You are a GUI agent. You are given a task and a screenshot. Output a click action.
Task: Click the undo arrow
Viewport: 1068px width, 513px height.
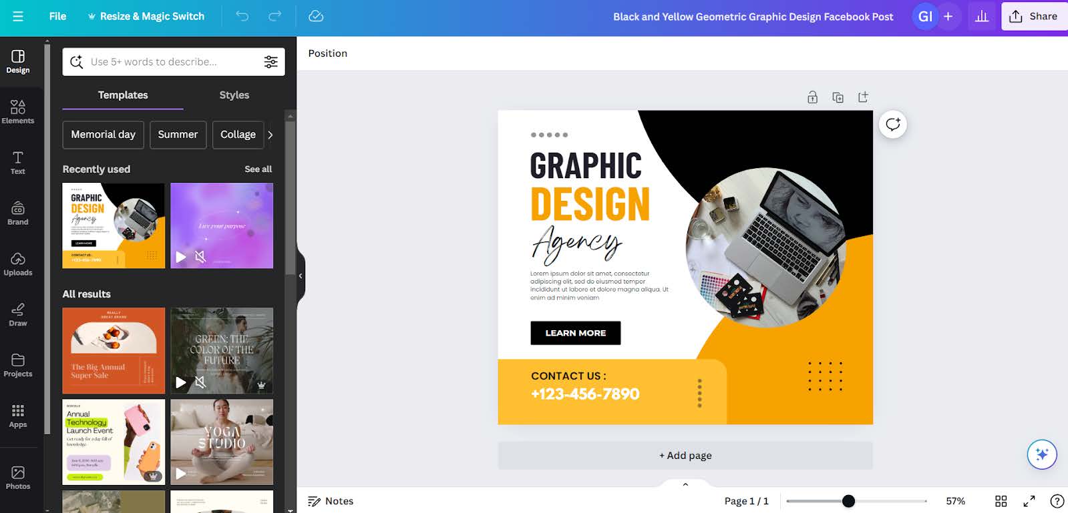pos(242,16)
